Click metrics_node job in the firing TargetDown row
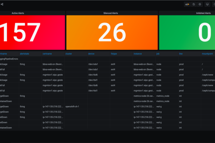215x143 pixels. pyautogui.click(x=163, y=96)
